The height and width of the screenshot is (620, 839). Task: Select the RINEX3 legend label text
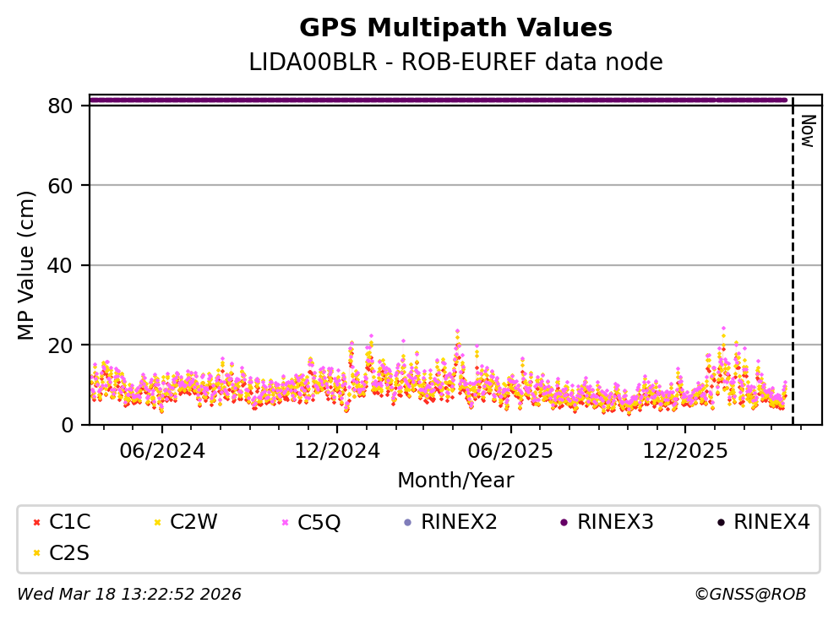coord(615,522)
